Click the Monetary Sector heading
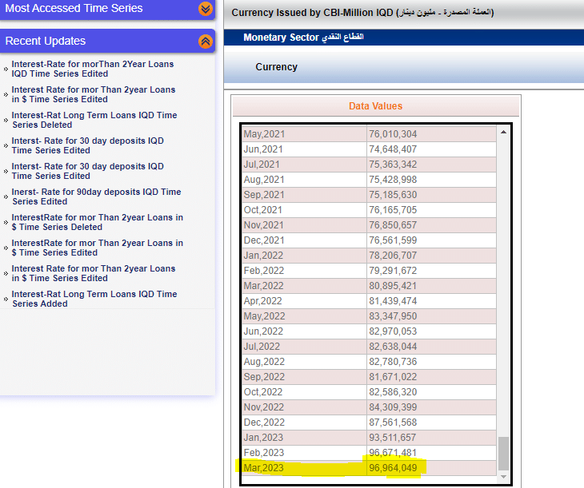This screenshot has width=584, height=488. pos(303,38)
